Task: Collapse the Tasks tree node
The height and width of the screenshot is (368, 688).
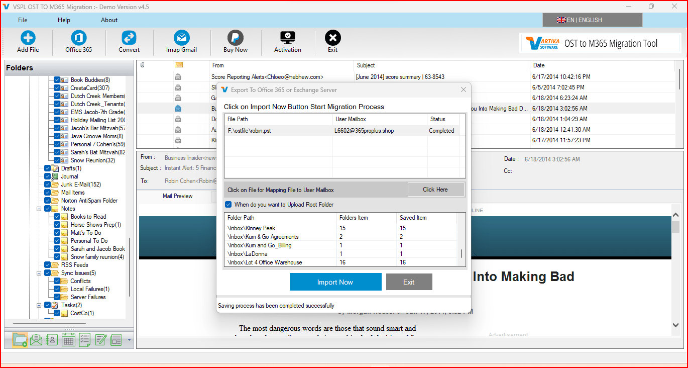Action: tap(39, 305)
